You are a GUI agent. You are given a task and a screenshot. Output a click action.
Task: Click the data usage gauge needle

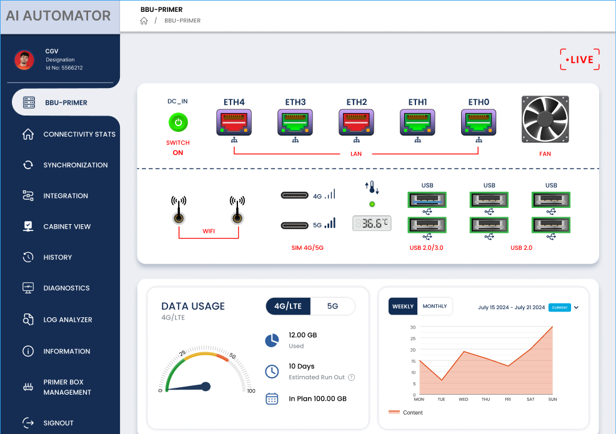(x=187, y=387)
